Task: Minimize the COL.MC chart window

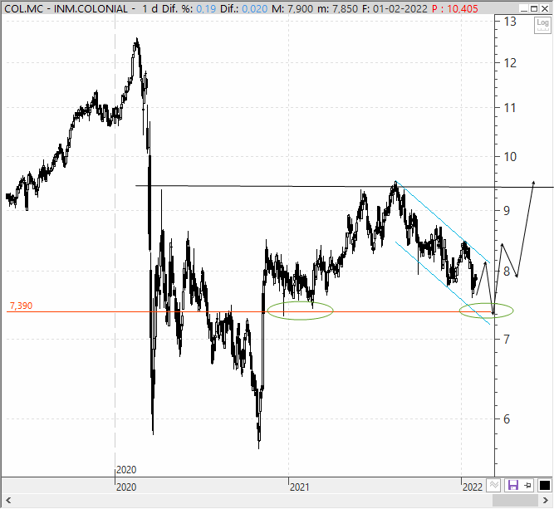Action: click(x=524, y=8)
